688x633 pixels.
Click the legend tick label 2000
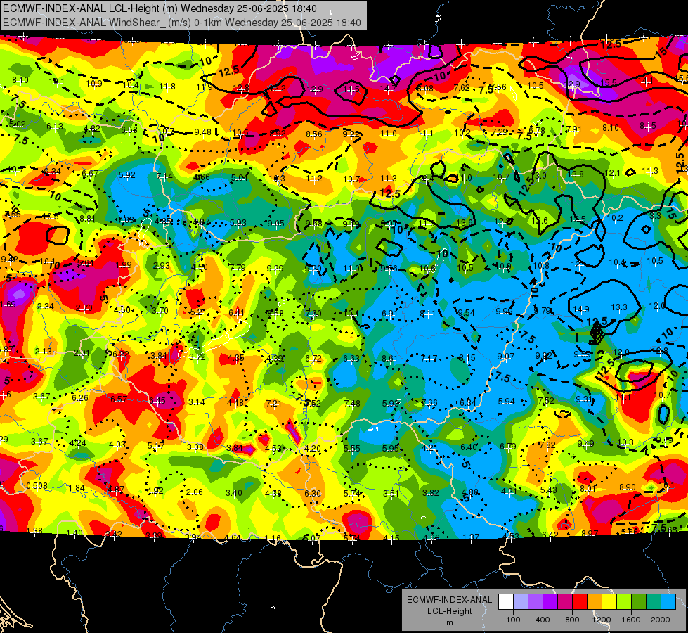pos(661,620)
